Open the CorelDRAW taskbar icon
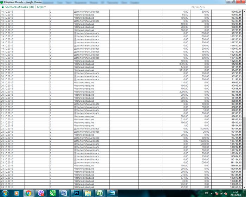246x197 pixels. pos(53,193)
